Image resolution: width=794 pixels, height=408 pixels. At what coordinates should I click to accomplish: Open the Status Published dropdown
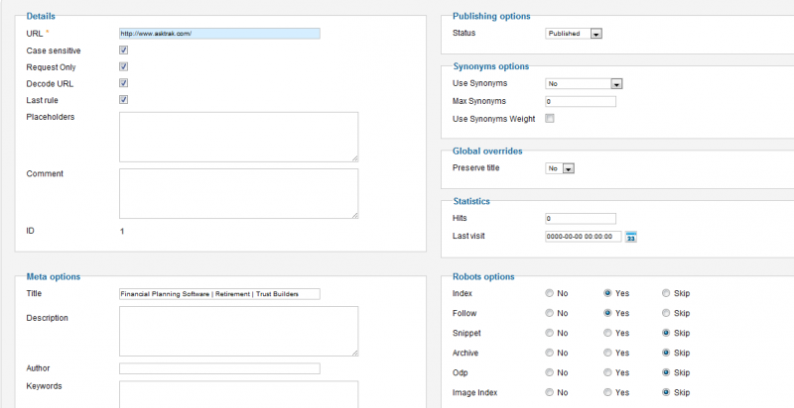574,34
